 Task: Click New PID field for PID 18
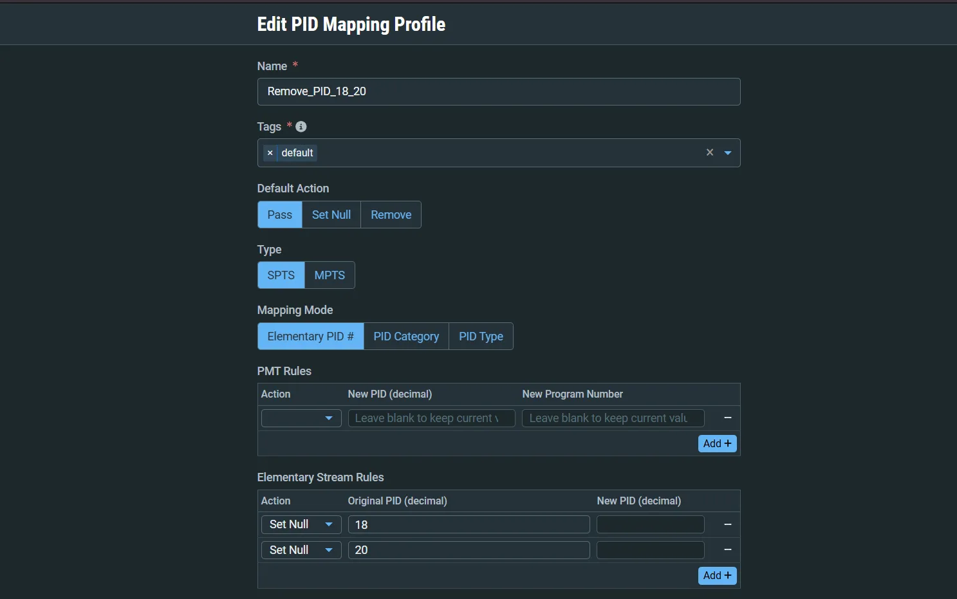click(x=650, y=524)
